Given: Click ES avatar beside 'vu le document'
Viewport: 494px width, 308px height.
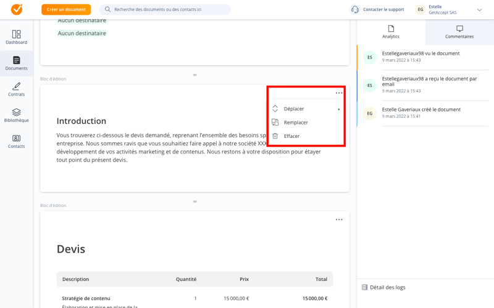Looking at the screenshot, I should [370, 57].
